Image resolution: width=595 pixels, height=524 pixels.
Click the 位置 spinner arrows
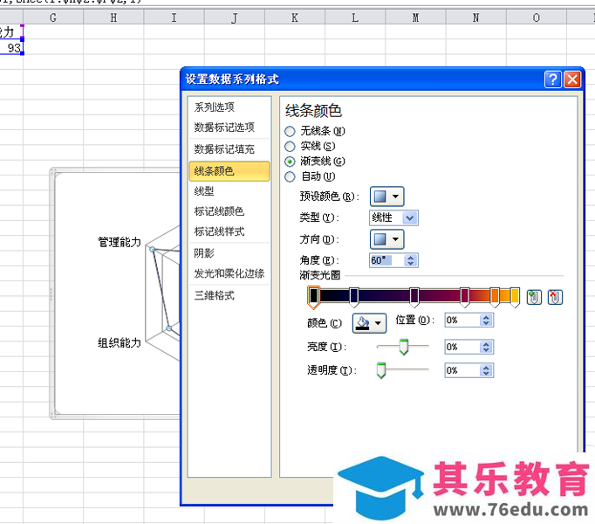coord(486,321)
